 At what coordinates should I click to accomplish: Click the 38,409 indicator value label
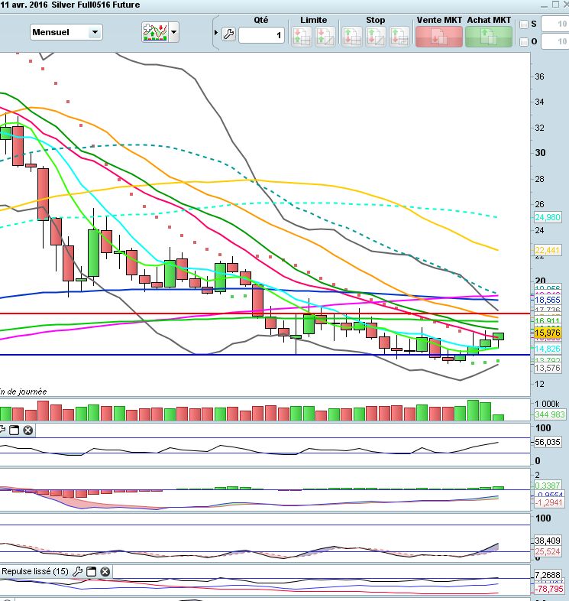(548, 541)
